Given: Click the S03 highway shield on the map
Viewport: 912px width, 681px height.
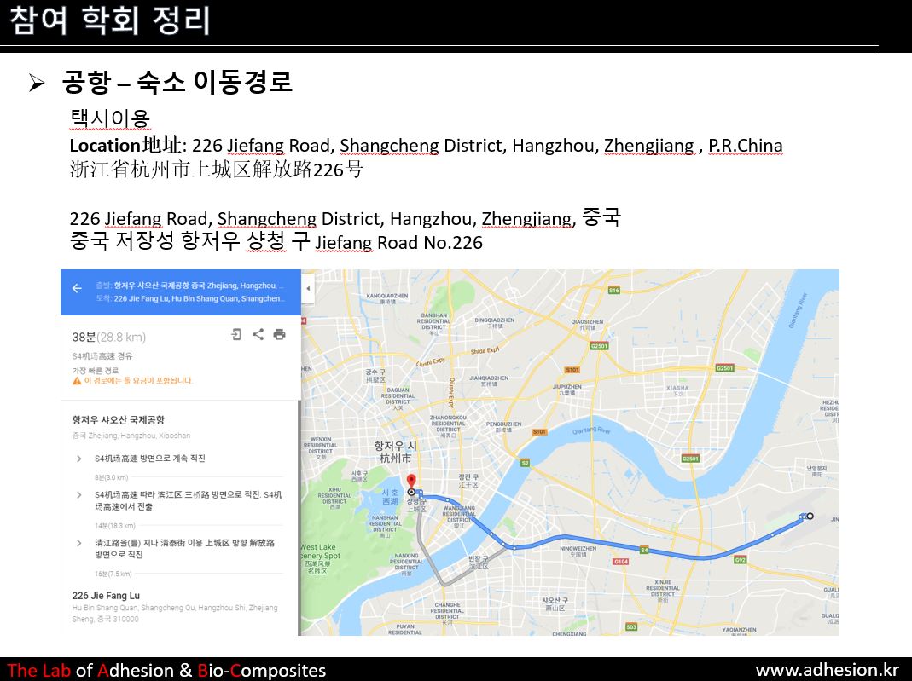Looking at the screenshot, I should 631,627.
